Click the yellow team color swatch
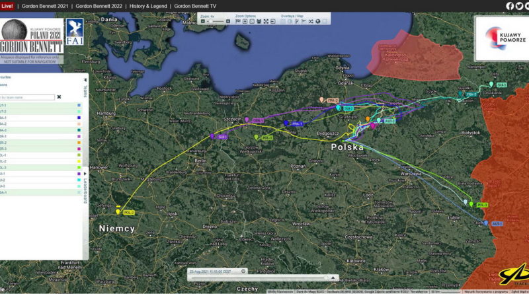The width and height of the screenshot is (529, 294). click(79, 161)
